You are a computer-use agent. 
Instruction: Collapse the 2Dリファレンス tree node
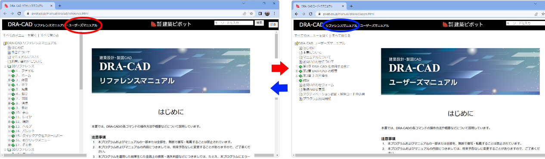tap(5, 66)
